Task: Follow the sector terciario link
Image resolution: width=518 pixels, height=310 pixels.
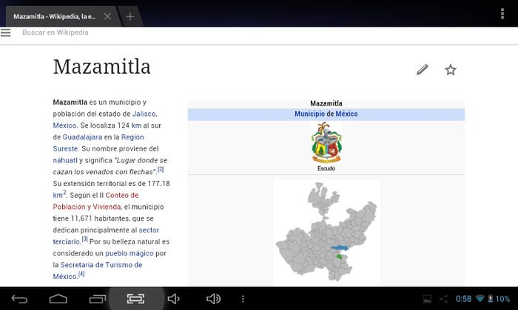Action: pos(106,236)
